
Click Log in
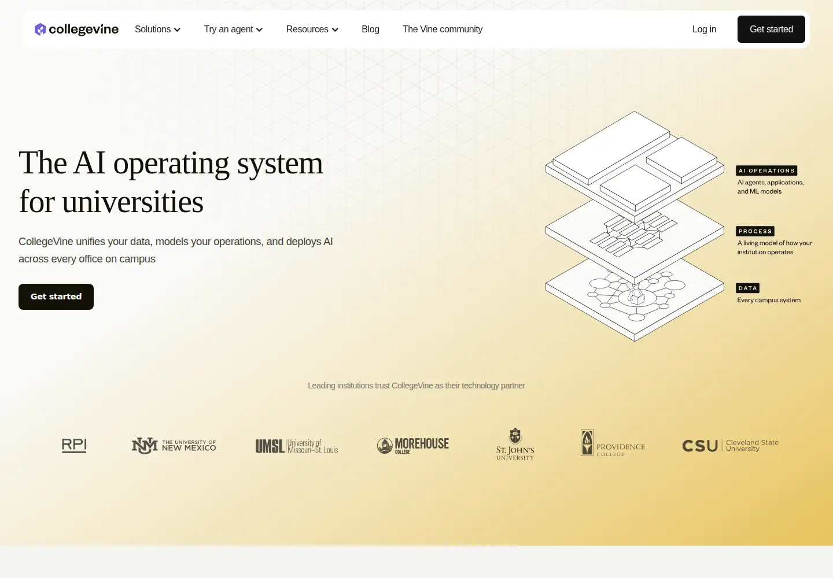tap(704, 29)
